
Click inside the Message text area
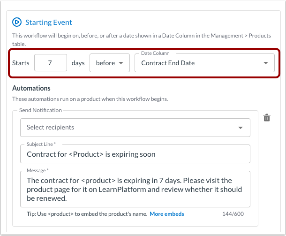(x=135, y=189)
